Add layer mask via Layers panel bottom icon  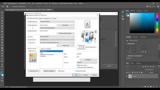pos(145,87)
